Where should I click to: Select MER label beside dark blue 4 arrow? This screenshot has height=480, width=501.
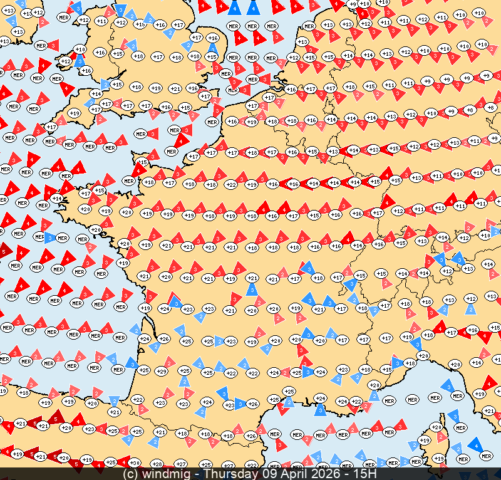pos(486,456)
